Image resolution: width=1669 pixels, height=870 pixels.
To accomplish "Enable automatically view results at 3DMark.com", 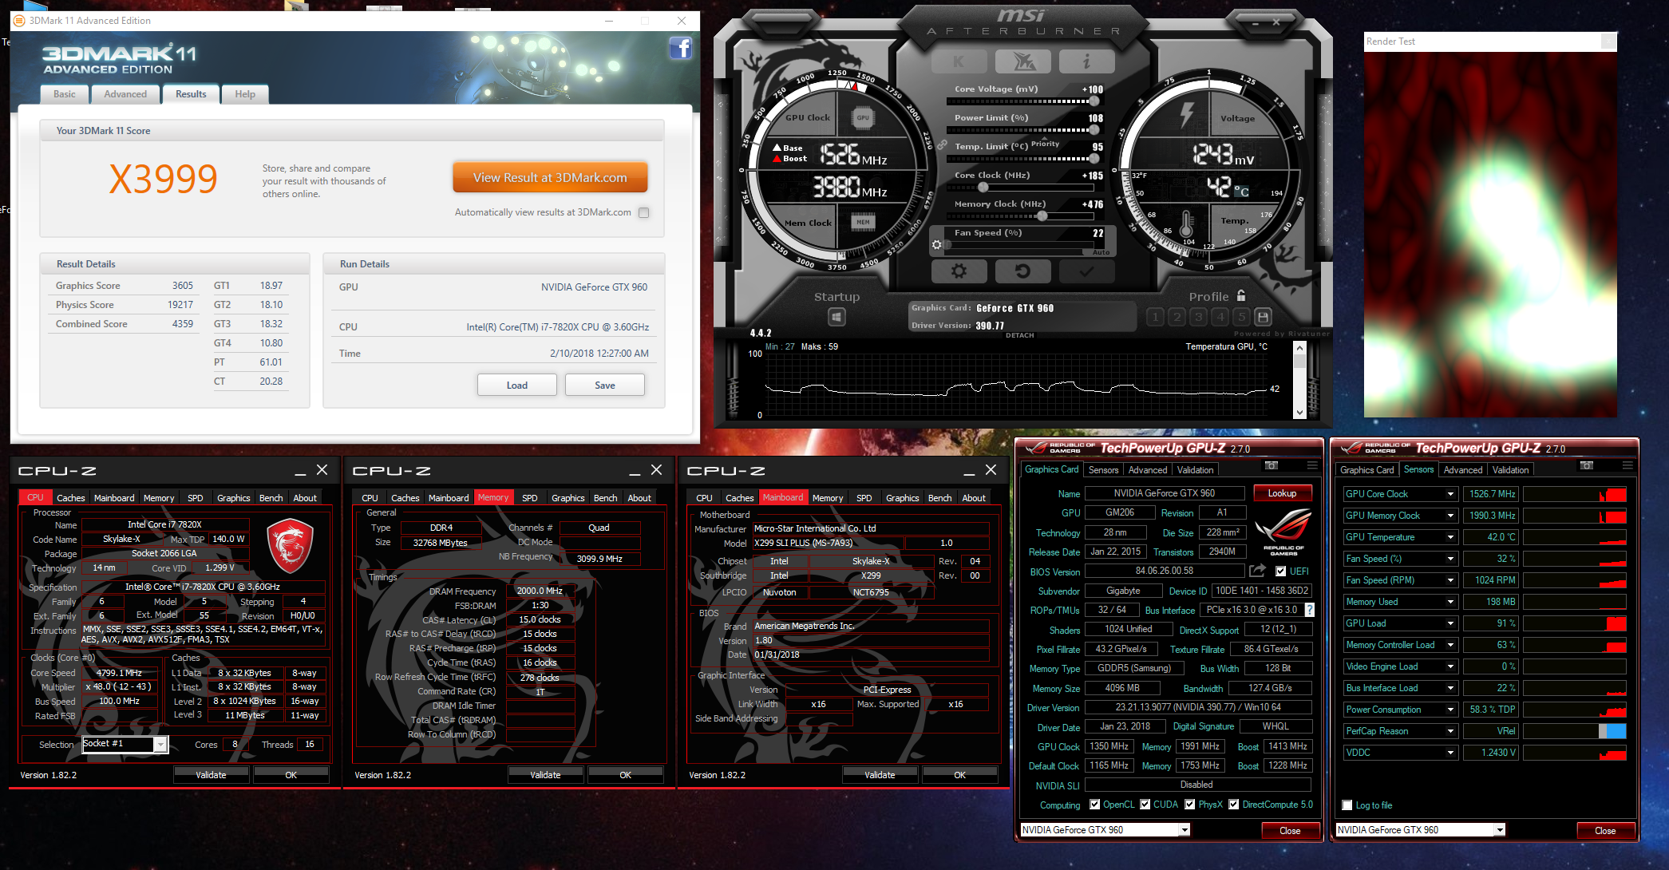I will tap(643, 213).
